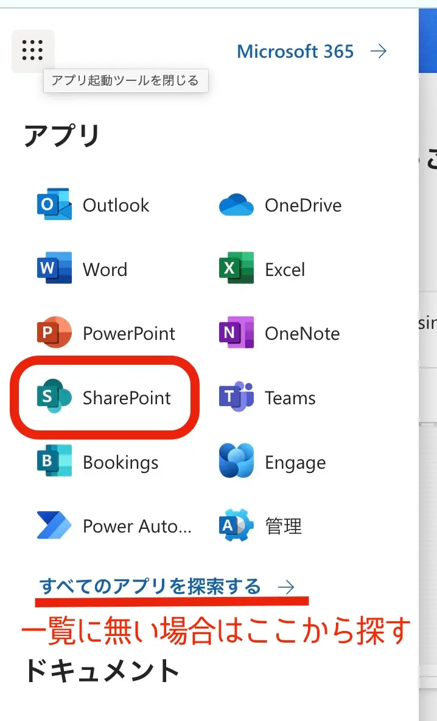The width and height of the screenshot is (437, 721).
Task: Launch Teams from its icon
Action: 236,398
